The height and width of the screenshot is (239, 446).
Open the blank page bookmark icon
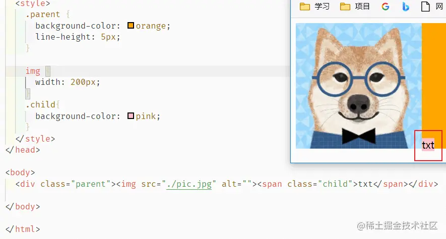click(x=425, y=6)
